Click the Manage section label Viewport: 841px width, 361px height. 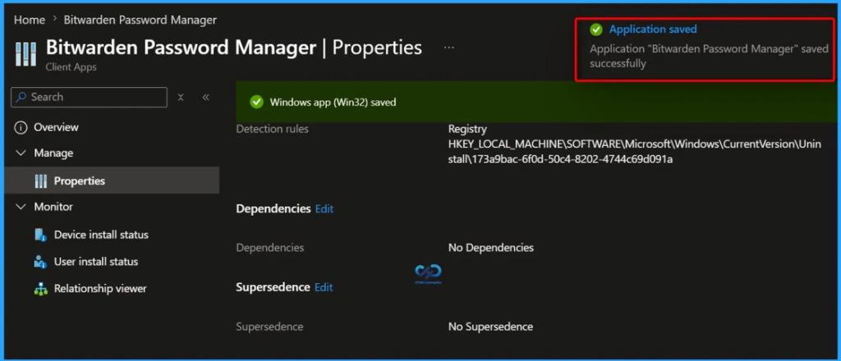click(x=53, y=153)
